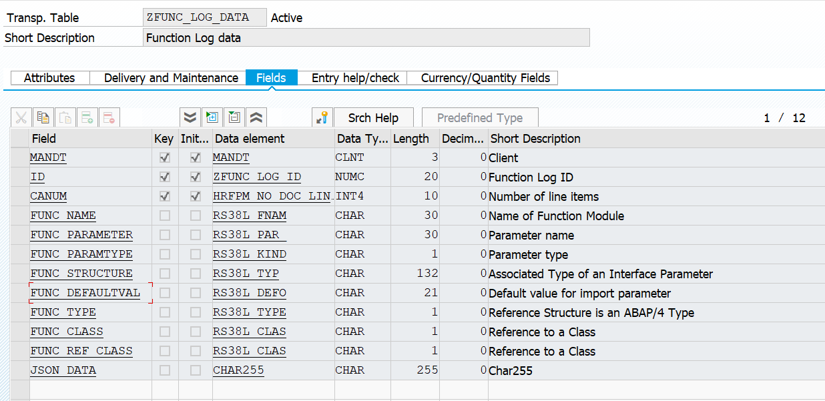Toggle Key checkbox for CANUM
Image resolution: width=825 pixels, height=401 pixels.
tap(165, 197)
